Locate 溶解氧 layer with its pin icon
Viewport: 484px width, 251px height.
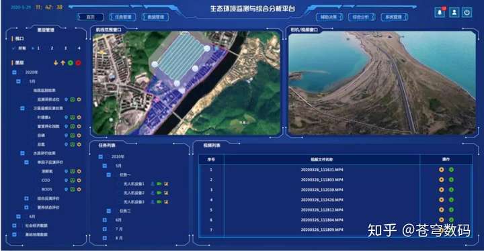[66, 171]
